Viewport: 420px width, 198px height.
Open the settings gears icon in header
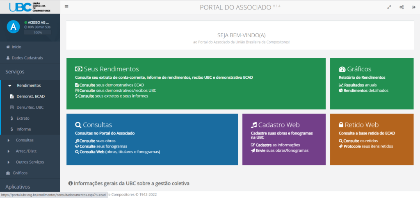coord(402,7)
